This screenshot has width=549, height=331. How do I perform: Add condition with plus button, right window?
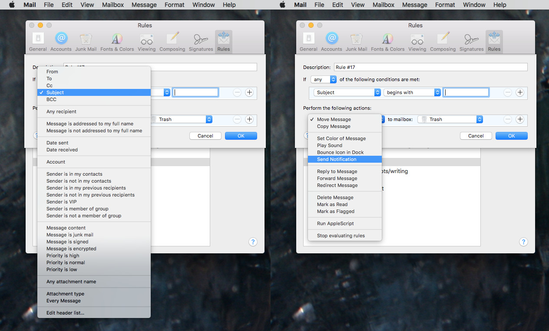[x=520, y=92]
